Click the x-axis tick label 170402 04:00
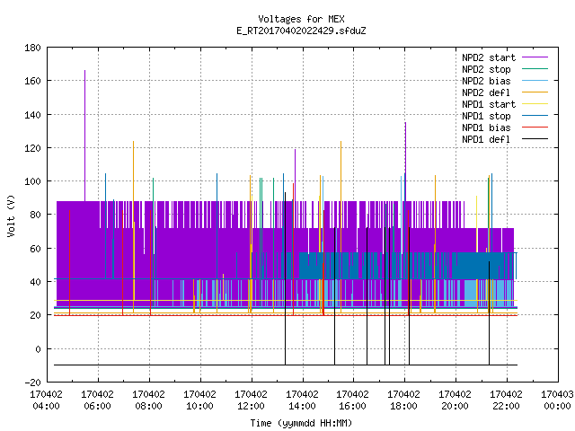This screenshot has width=575, height=431. pos(46,400)
